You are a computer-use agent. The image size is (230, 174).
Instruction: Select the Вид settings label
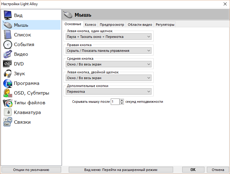(x=18, y=15)
